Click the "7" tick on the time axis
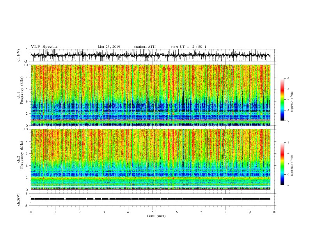The height and width of the screenshot is (238, 309). 201,212
